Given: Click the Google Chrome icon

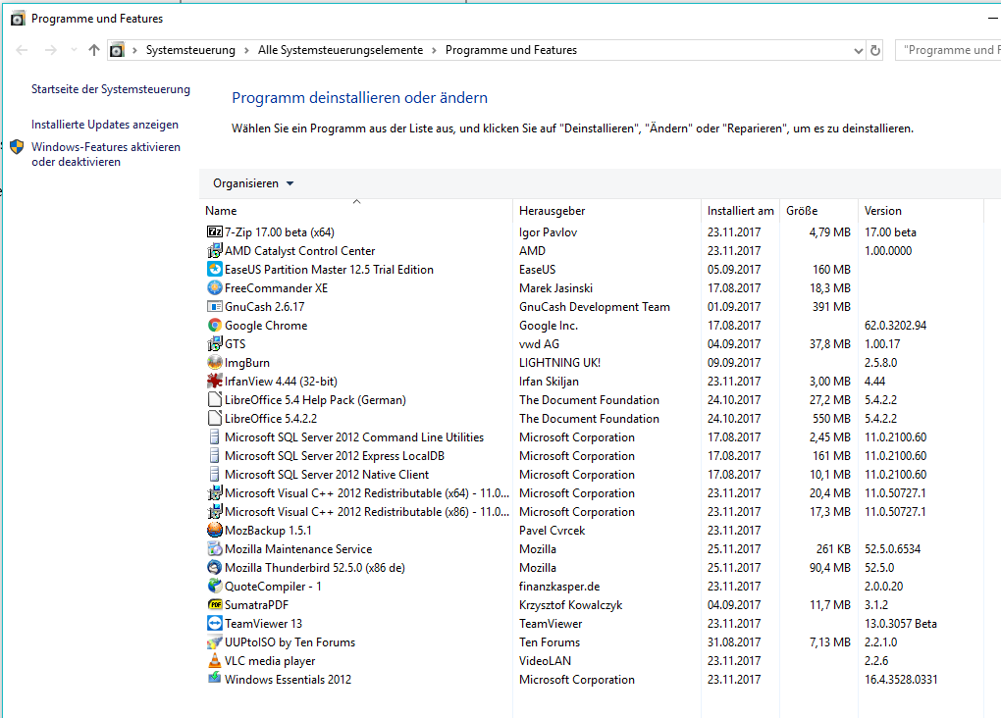Looking at the screenshot, I should click(x=215, y=325).
